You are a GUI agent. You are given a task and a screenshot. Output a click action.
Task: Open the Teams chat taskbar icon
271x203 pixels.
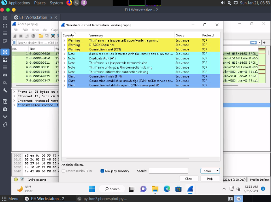coord(143,189)
